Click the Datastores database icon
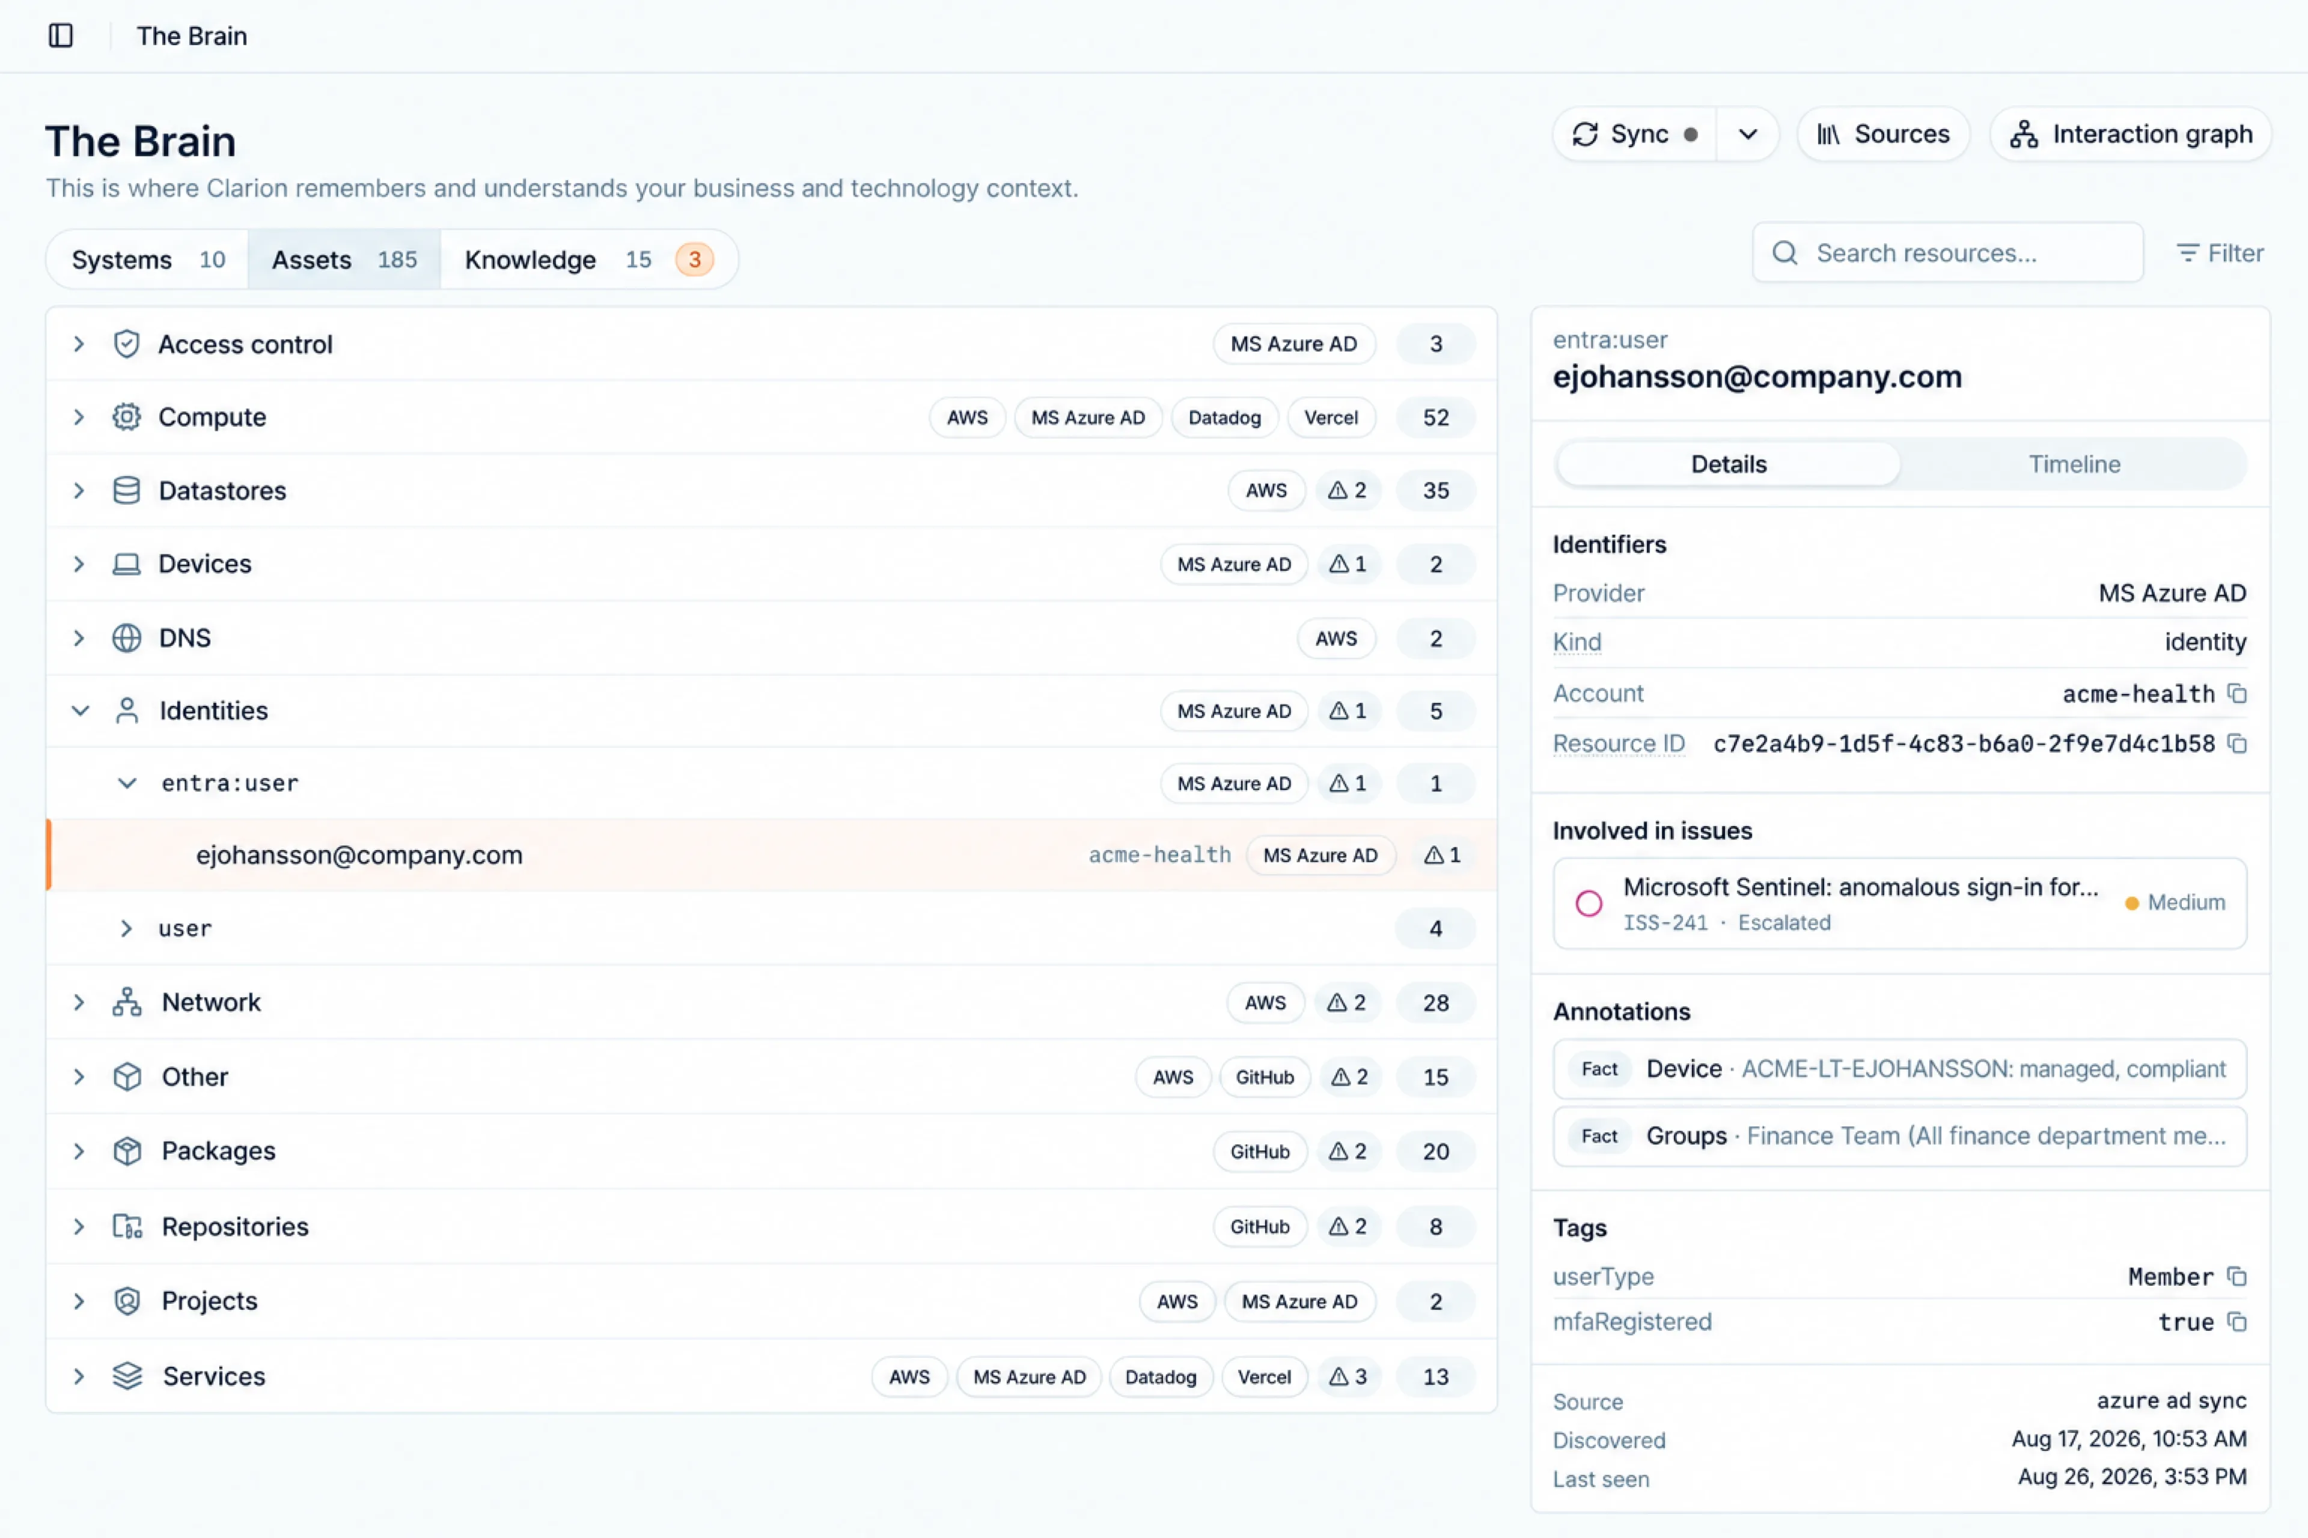Image resolution: width=2308 pixels, height=1538 pixels. [x=127, y=490]
